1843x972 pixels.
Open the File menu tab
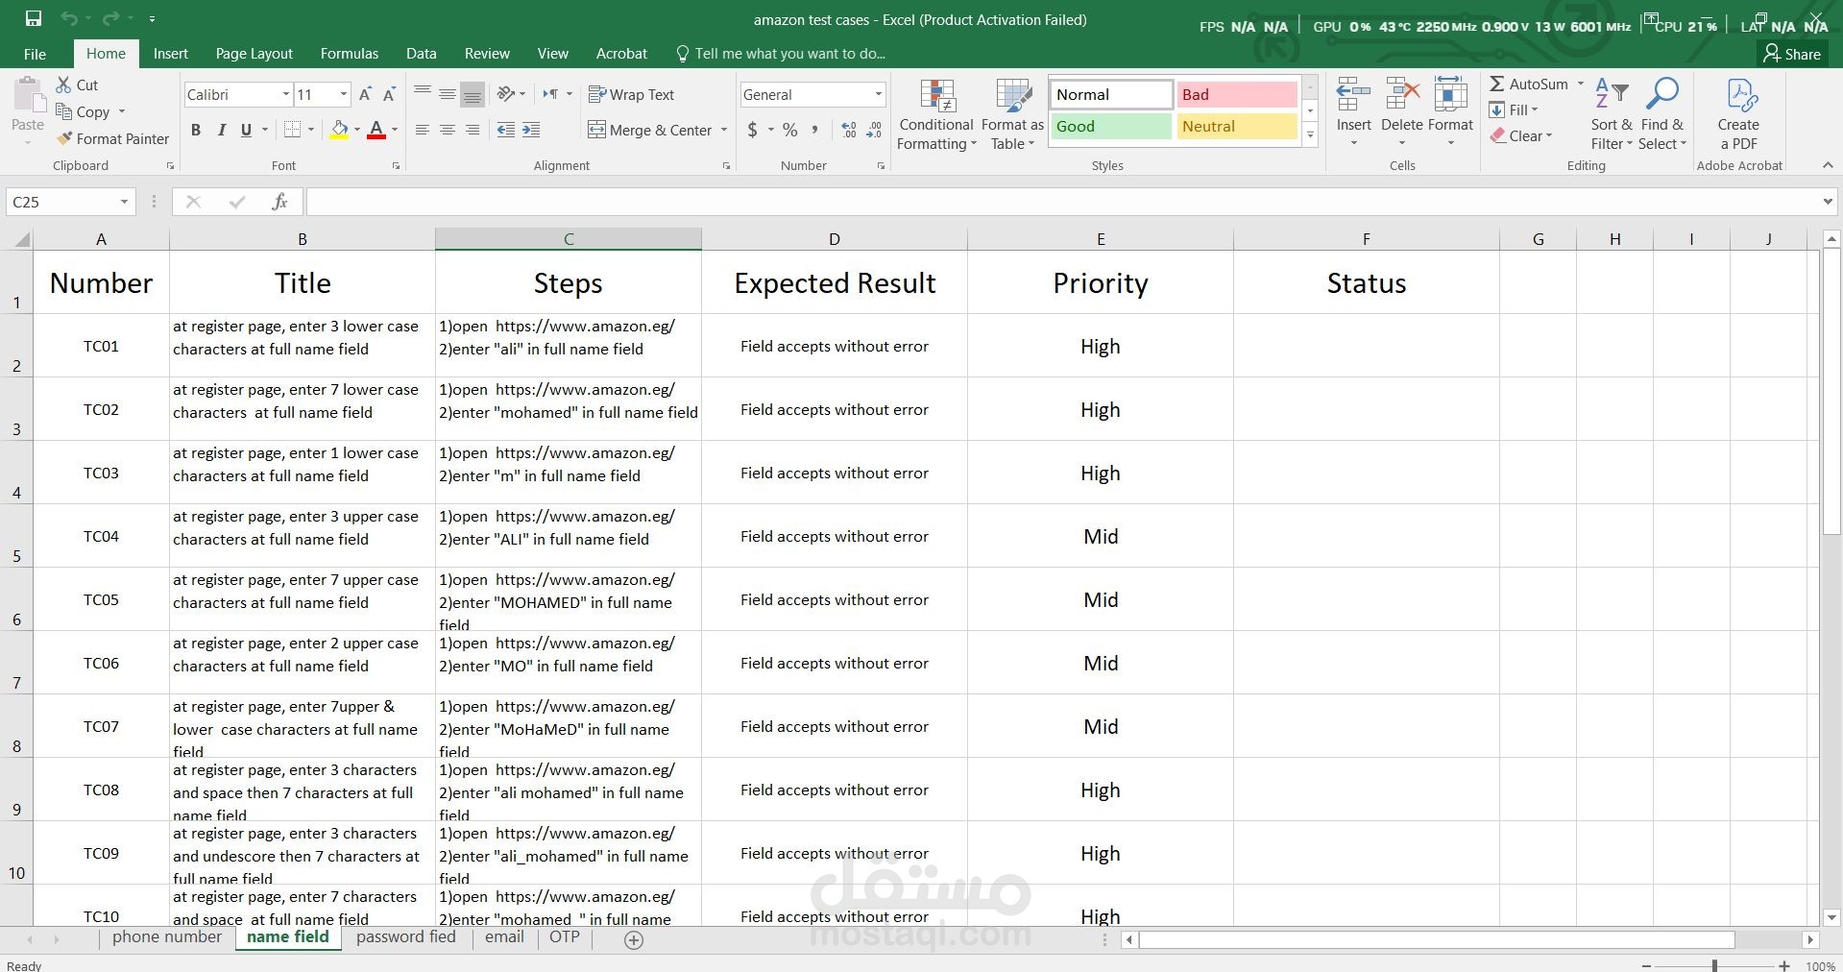tap(35, 54)
